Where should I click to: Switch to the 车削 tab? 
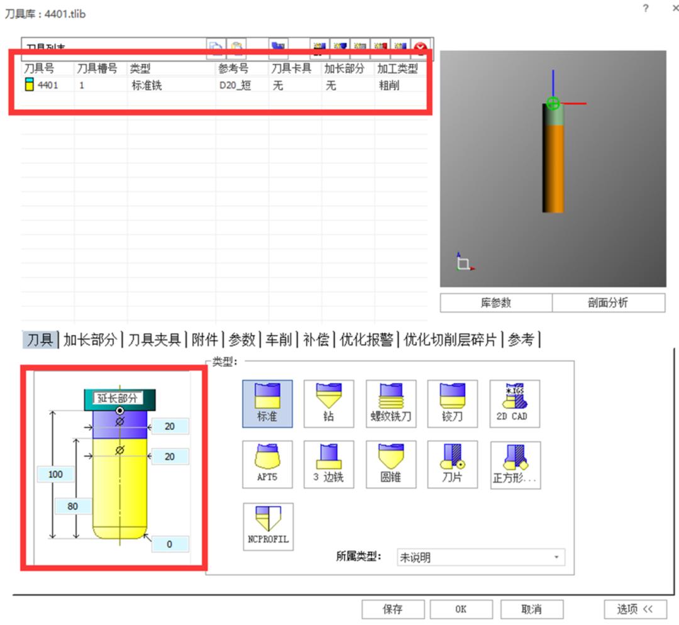click(x=279, y=340)
